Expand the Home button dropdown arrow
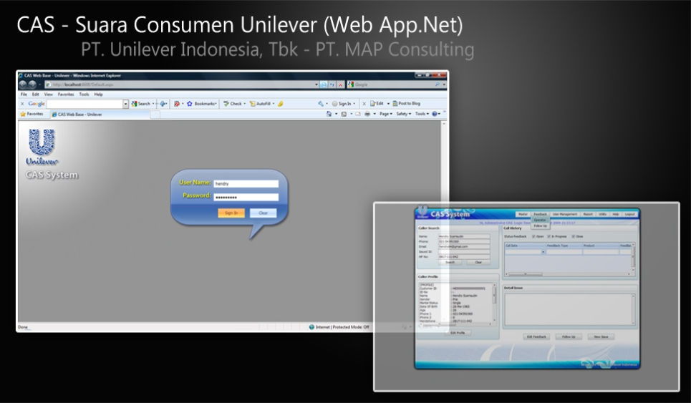 [x=337, y=114]
